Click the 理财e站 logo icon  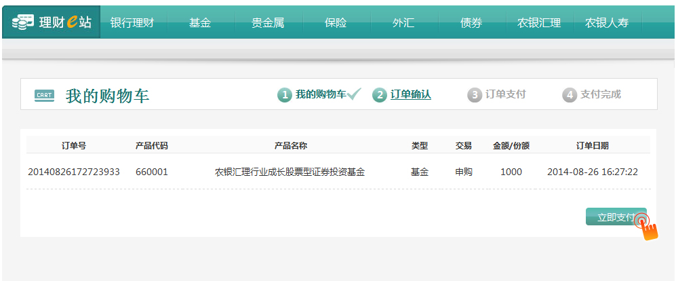(23, 22)
